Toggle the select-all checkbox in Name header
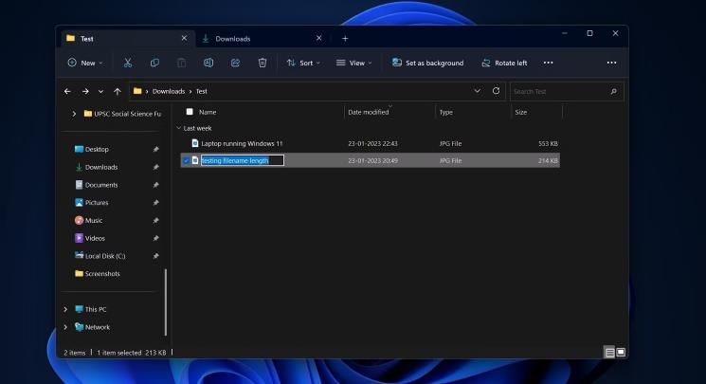This screenshot has width=706, height=384. click(190, 112)
